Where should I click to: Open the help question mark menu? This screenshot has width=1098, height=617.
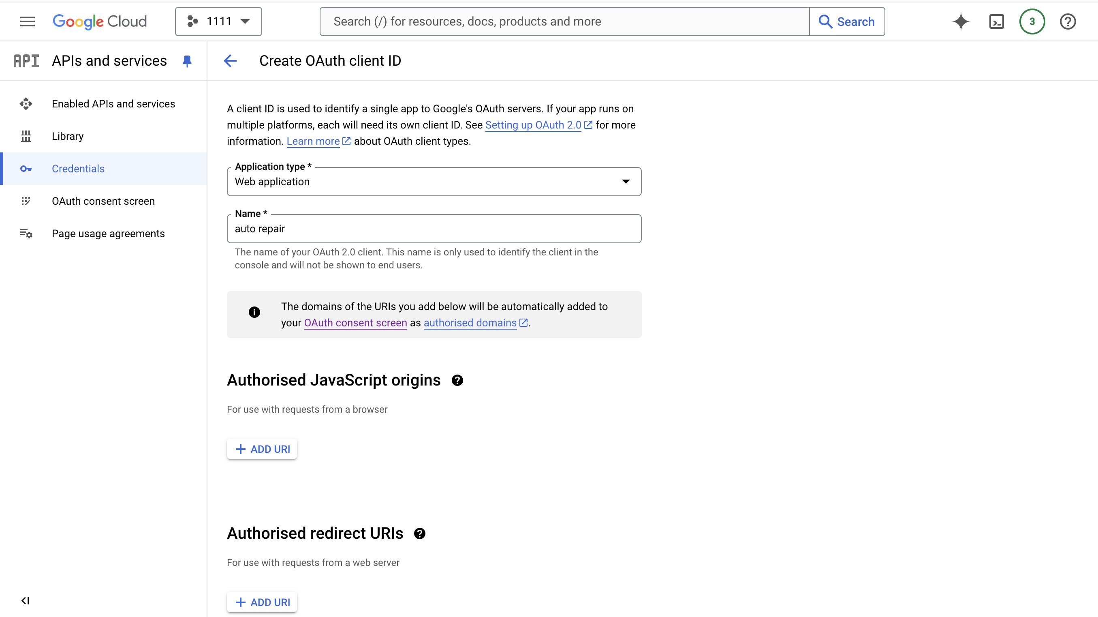[x=1068, y=21]
